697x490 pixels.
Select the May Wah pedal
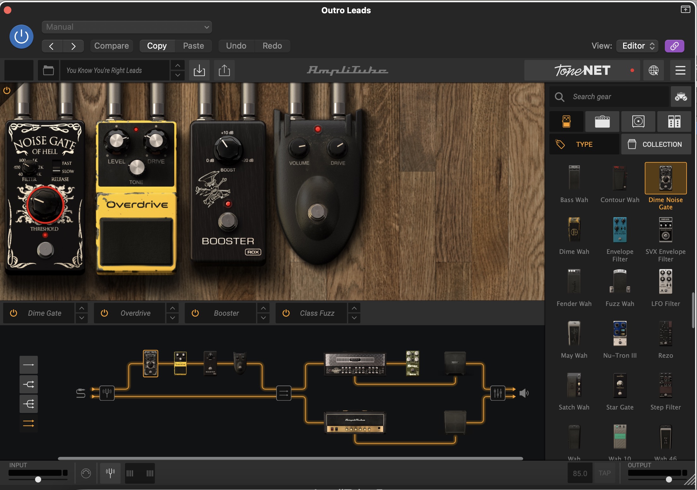click(574, 339)
